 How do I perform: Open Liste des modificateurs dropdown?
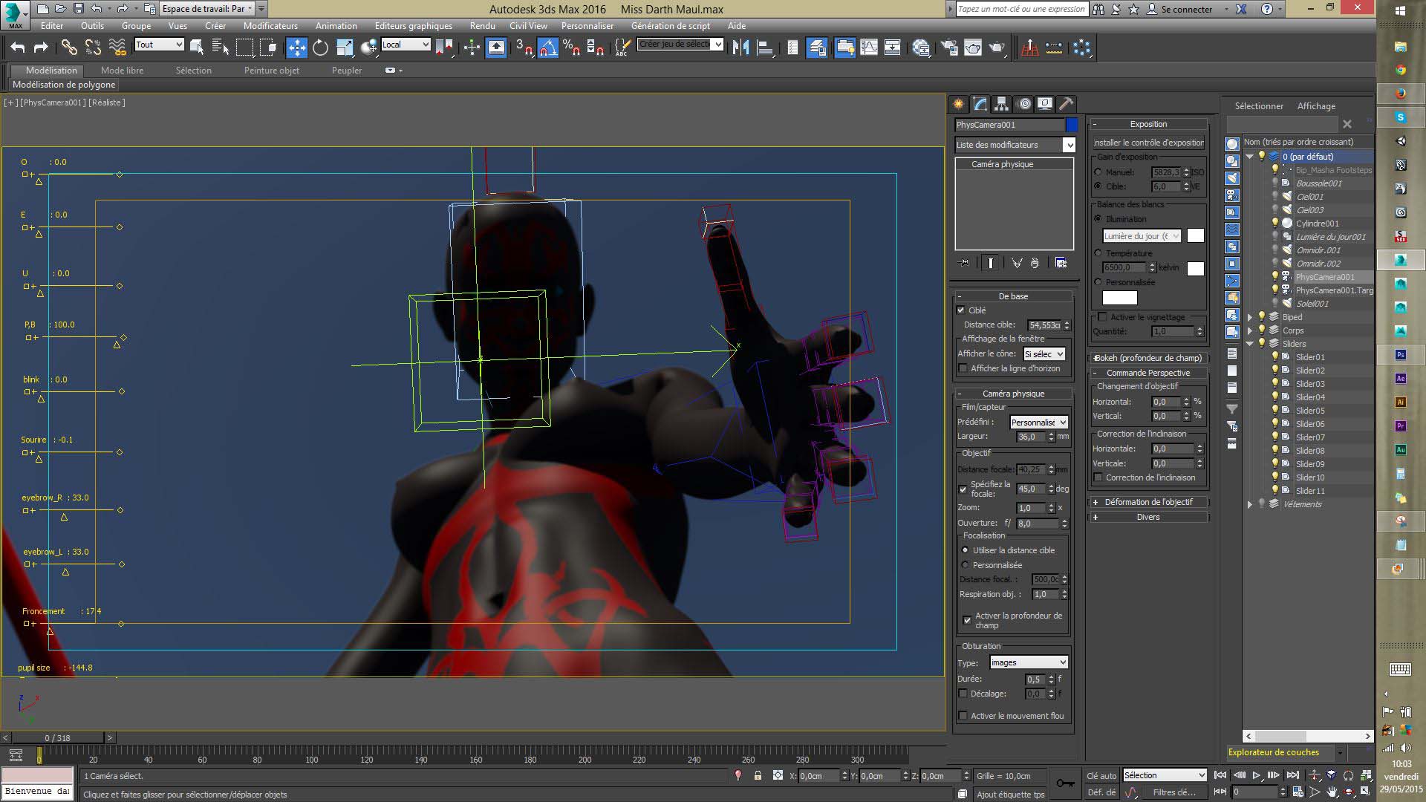1069,145
